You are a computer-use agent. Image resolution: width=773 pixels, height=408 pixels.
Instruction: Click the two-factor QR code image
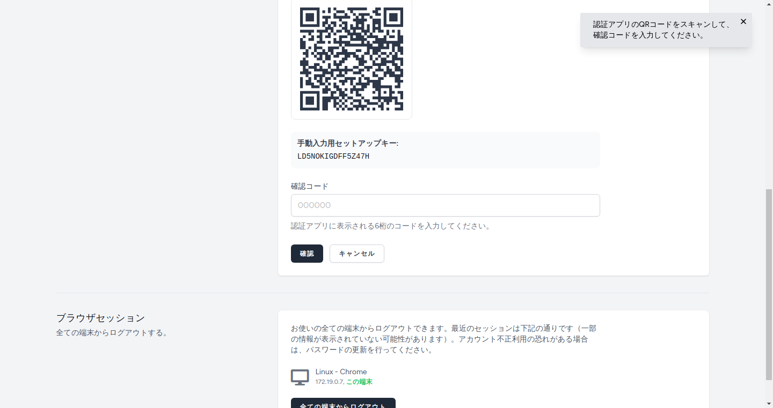click(352, 58)
